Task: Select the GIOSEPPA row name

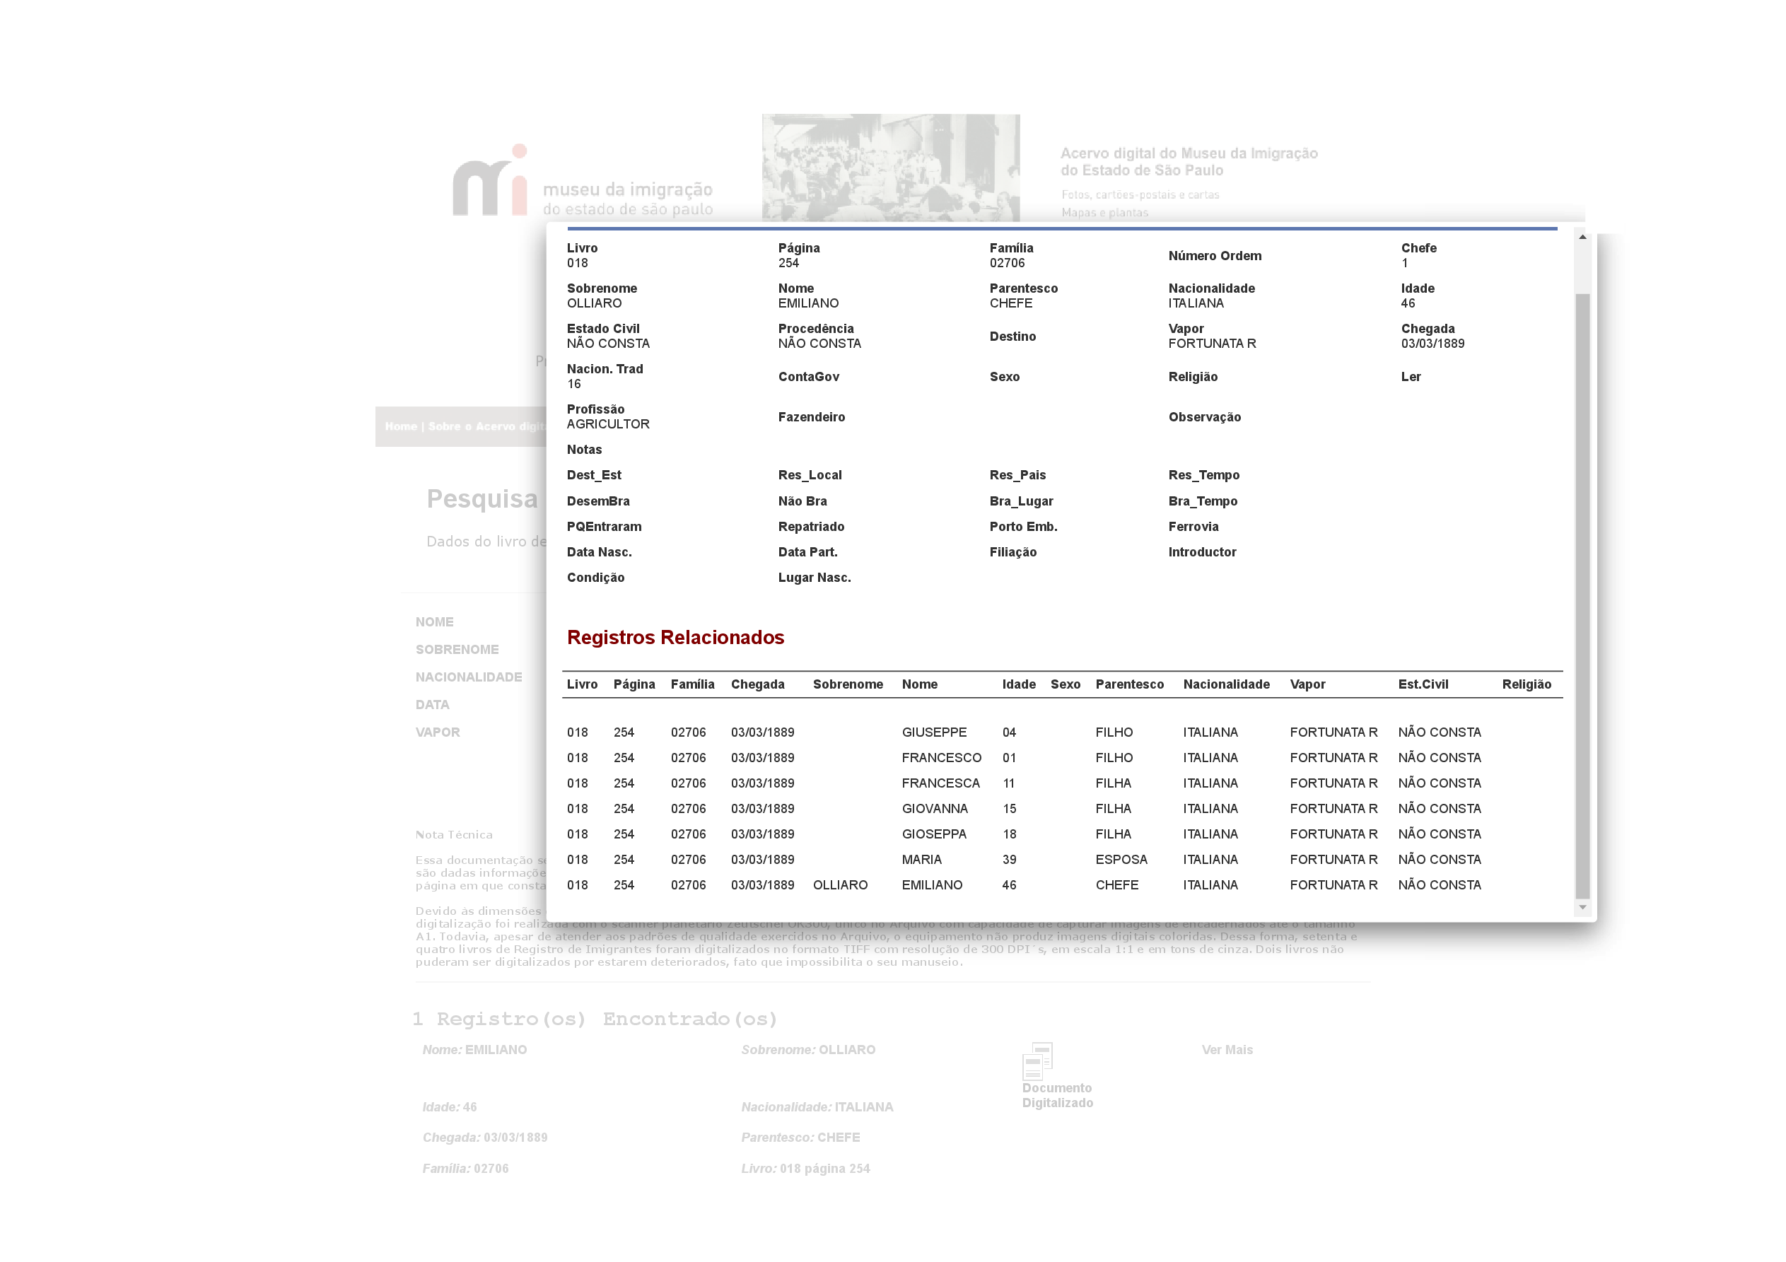Action: [934, 834]
